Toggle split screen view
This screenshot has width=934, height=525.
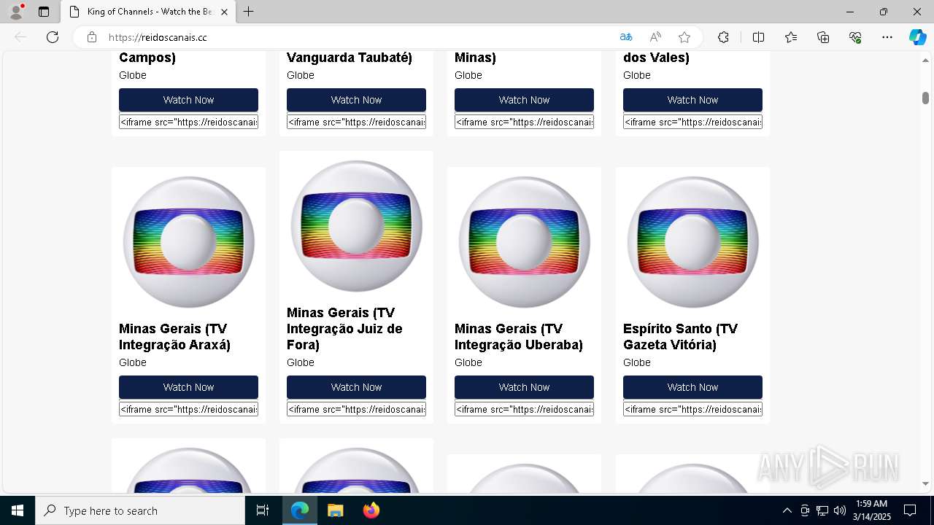(x=758, y=37)
